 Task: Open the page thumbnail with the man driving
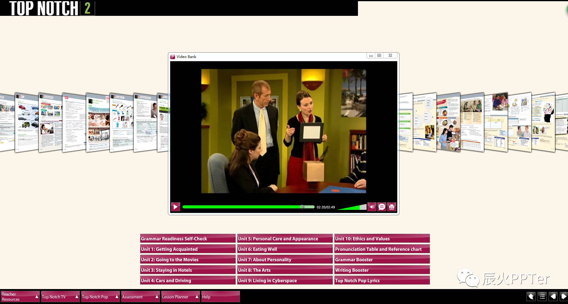point(50,122)
